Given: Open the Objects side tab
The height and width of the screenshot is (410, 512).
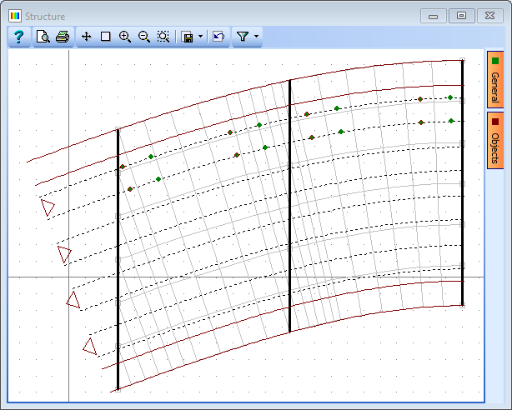Looking at the screenshot, I should coord(495,139).
